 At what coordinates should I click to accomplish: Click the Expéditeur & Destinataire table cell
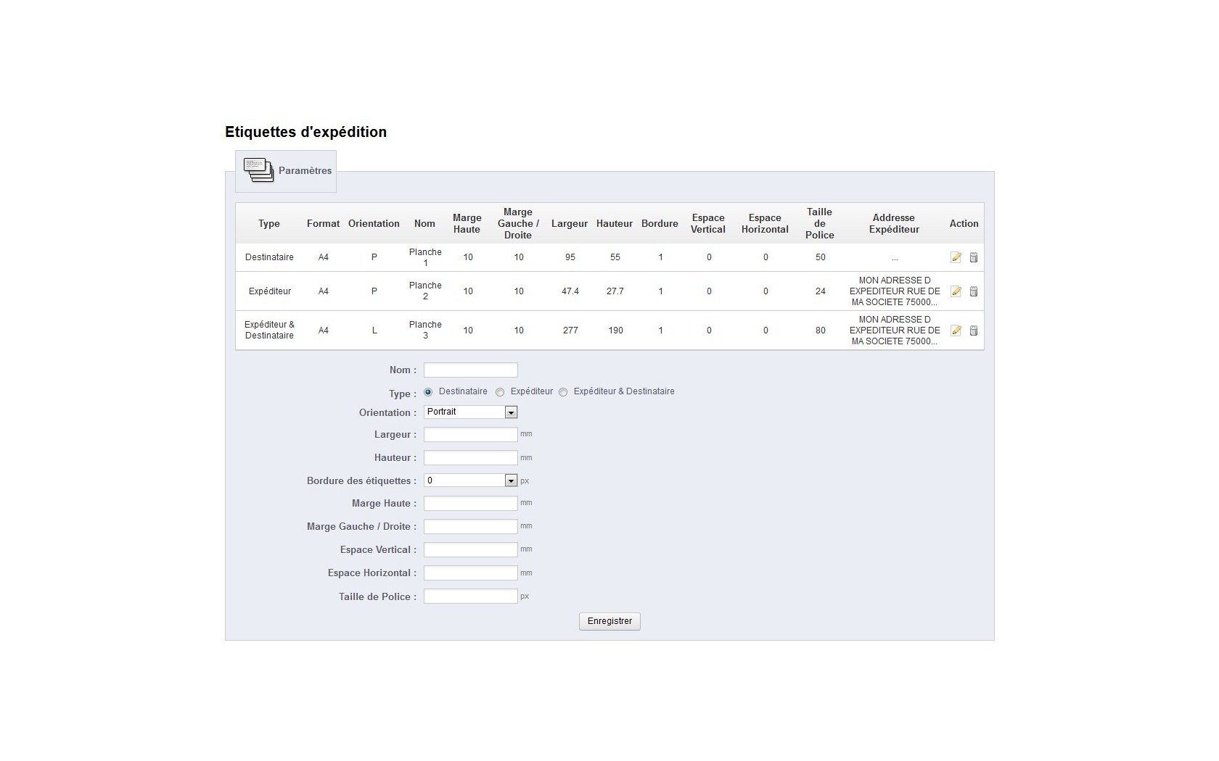(x=269, y=330)
